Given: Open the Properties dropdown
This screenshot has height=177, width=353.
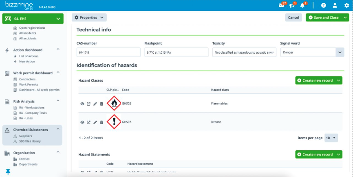Looking at the screenshot, I should coord(89,17).
